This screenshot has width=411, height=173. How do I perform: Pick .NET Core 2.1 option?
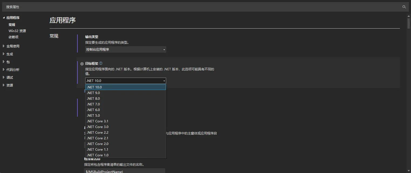click(x=126, y=138)
